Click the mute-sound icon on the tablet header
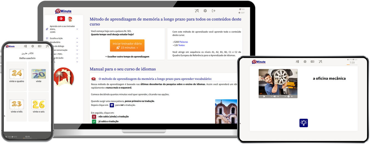Screen dimensions: 387x147 (320, 62)
